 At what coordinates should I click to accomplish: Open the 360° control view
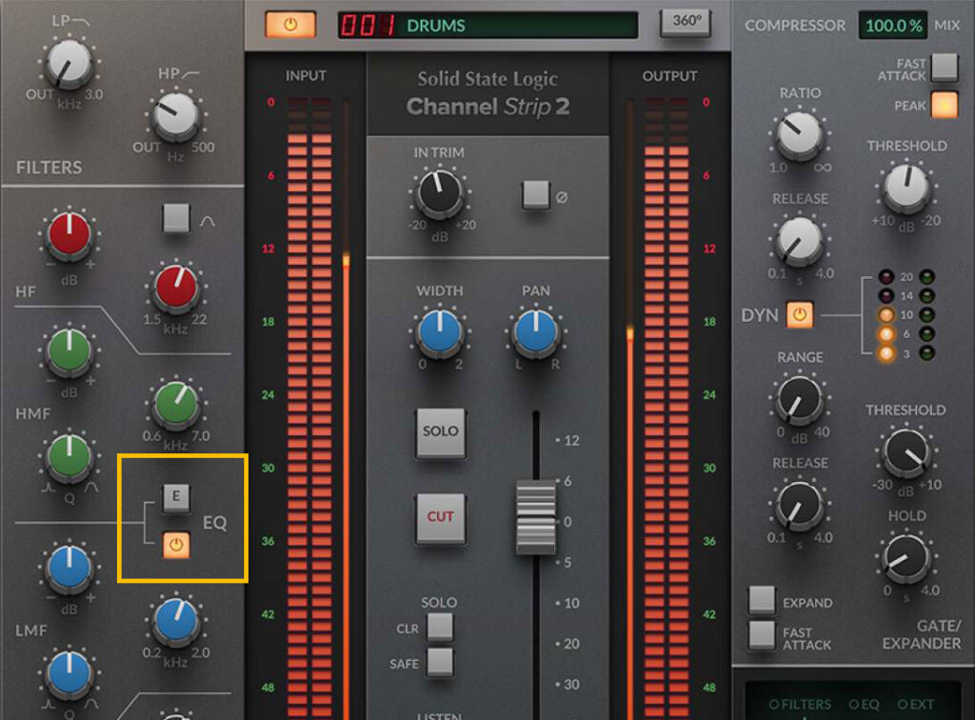click(x=686, y=24)
